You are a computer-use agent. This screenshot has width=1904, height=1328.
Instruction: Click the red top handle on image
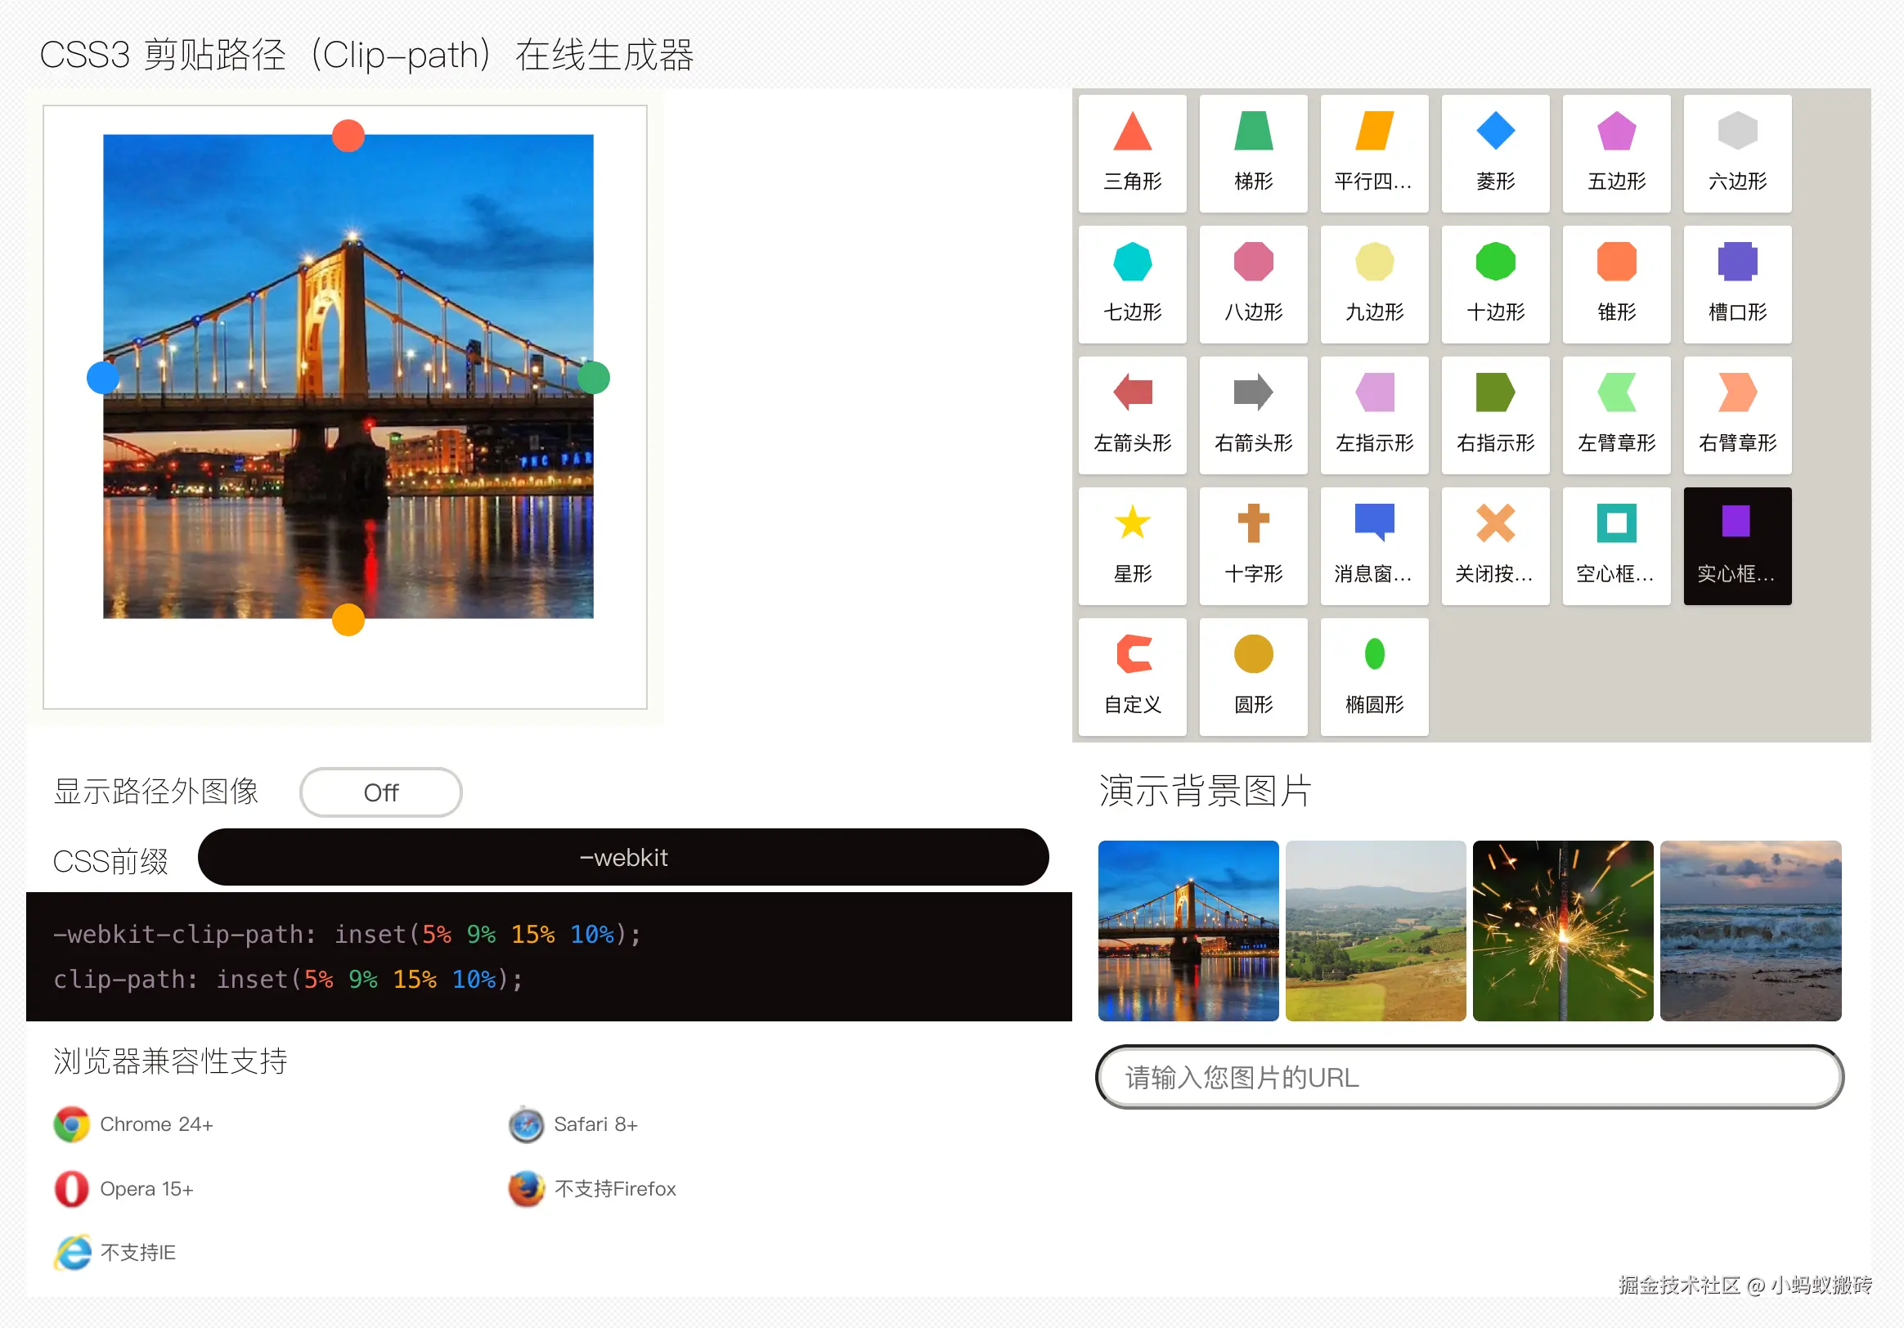point(348,135)
